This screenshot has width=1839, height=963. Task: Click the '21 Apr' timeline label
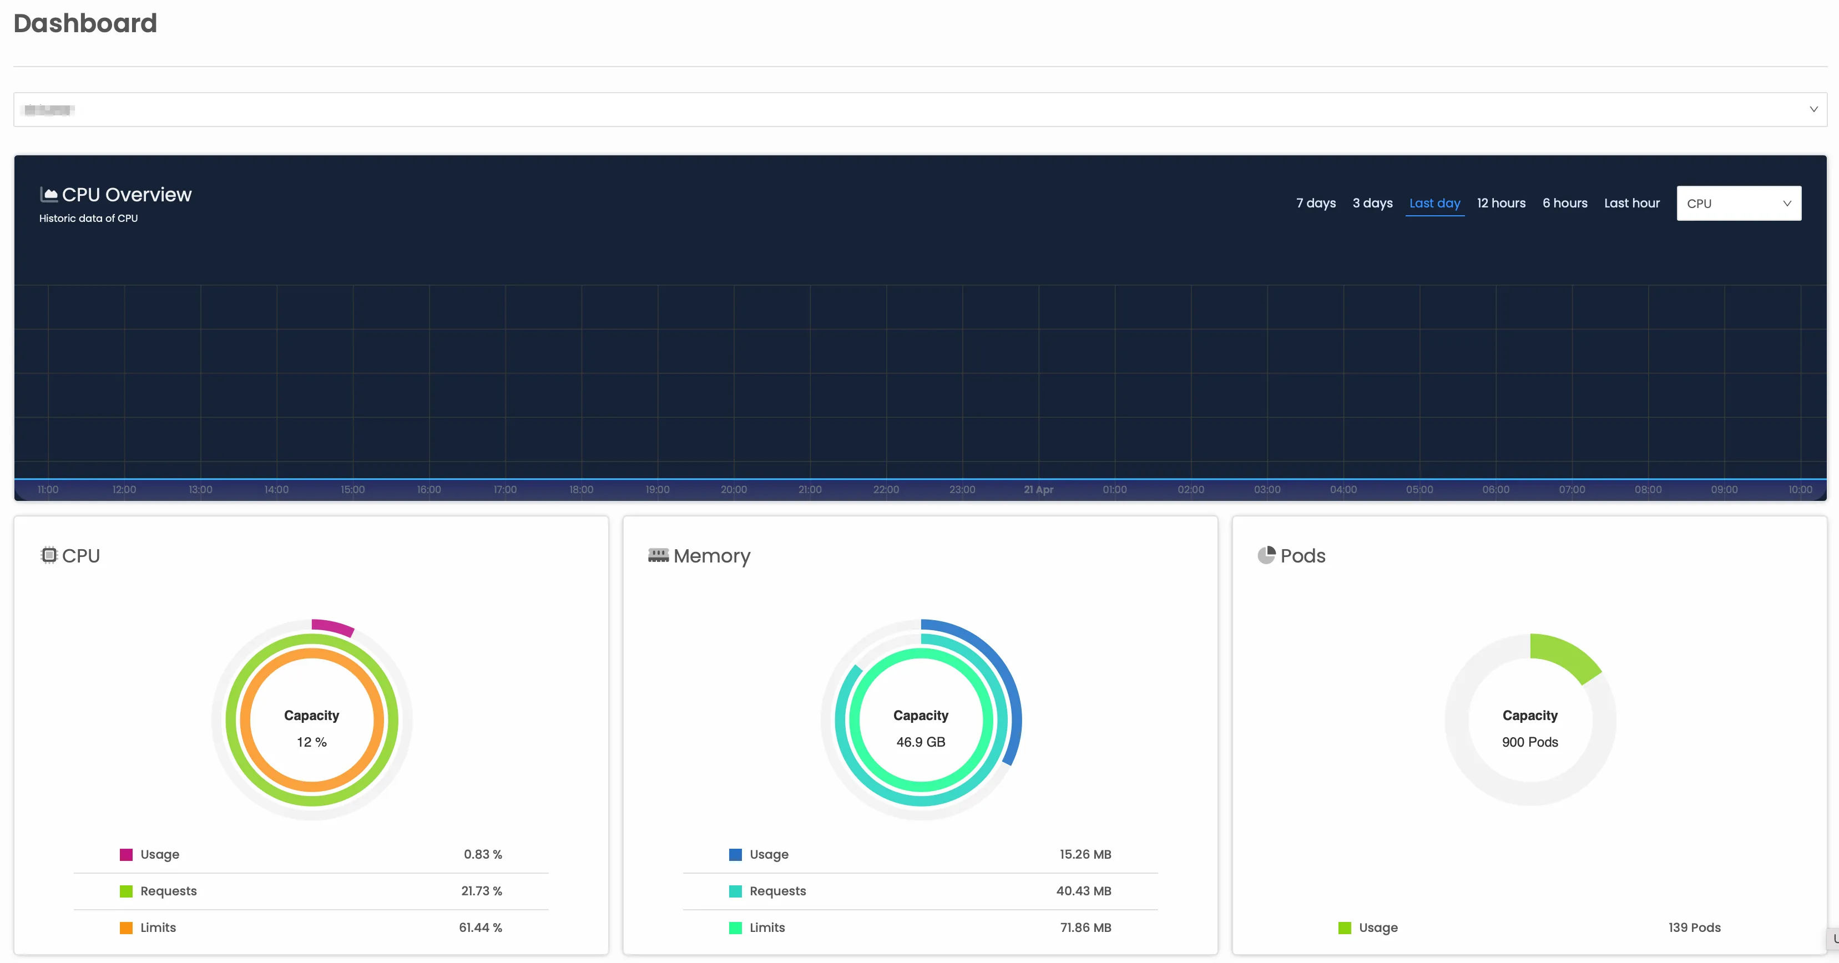tap(1038, 490)
